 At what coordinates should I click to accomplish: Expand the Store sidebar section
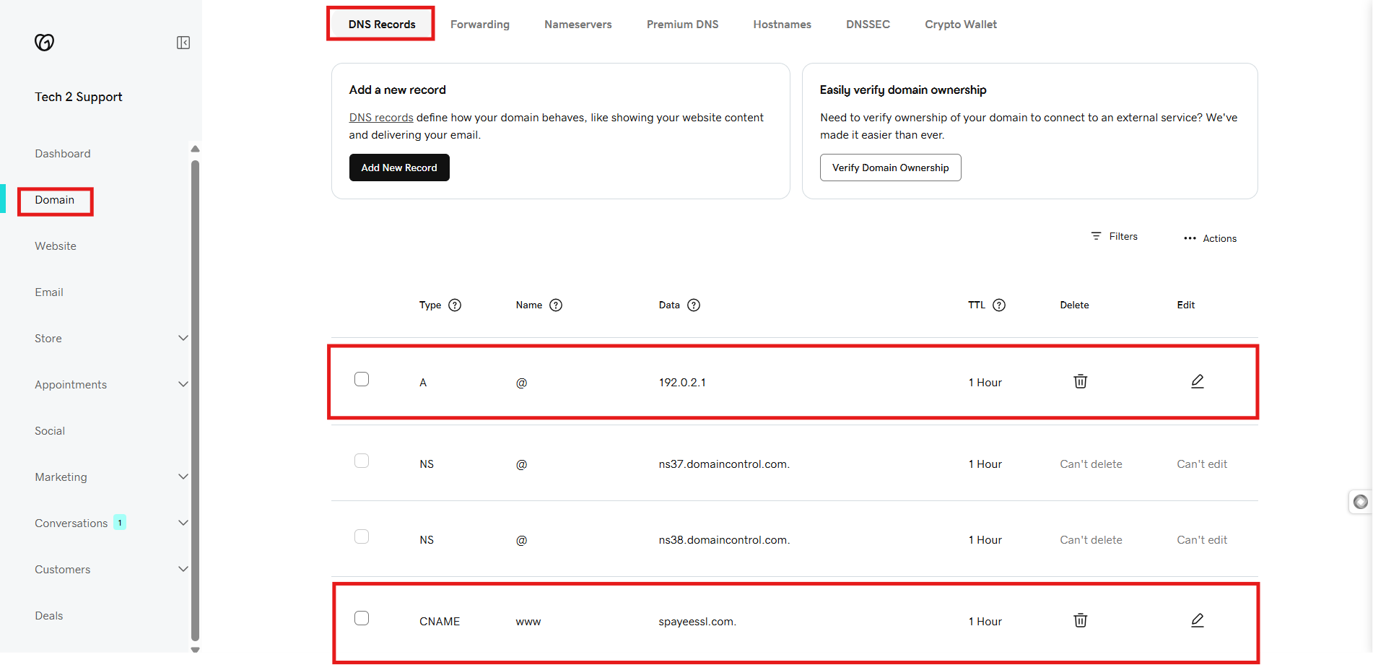tap(183, 338)
